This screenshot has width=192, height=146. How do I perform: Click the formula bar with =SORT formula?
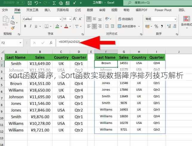[x=124, y=43]
